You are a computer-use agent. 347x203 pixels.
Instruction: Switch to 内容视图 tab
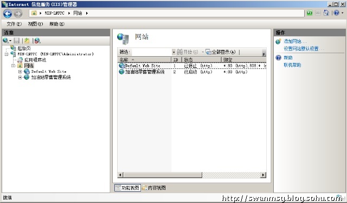coord(154,188)
